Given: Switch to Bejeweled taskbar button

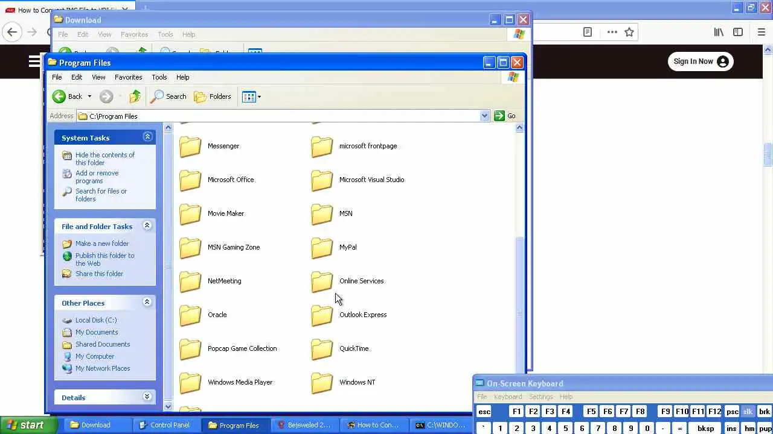Looking at the screenshot, I should (304, 425).
